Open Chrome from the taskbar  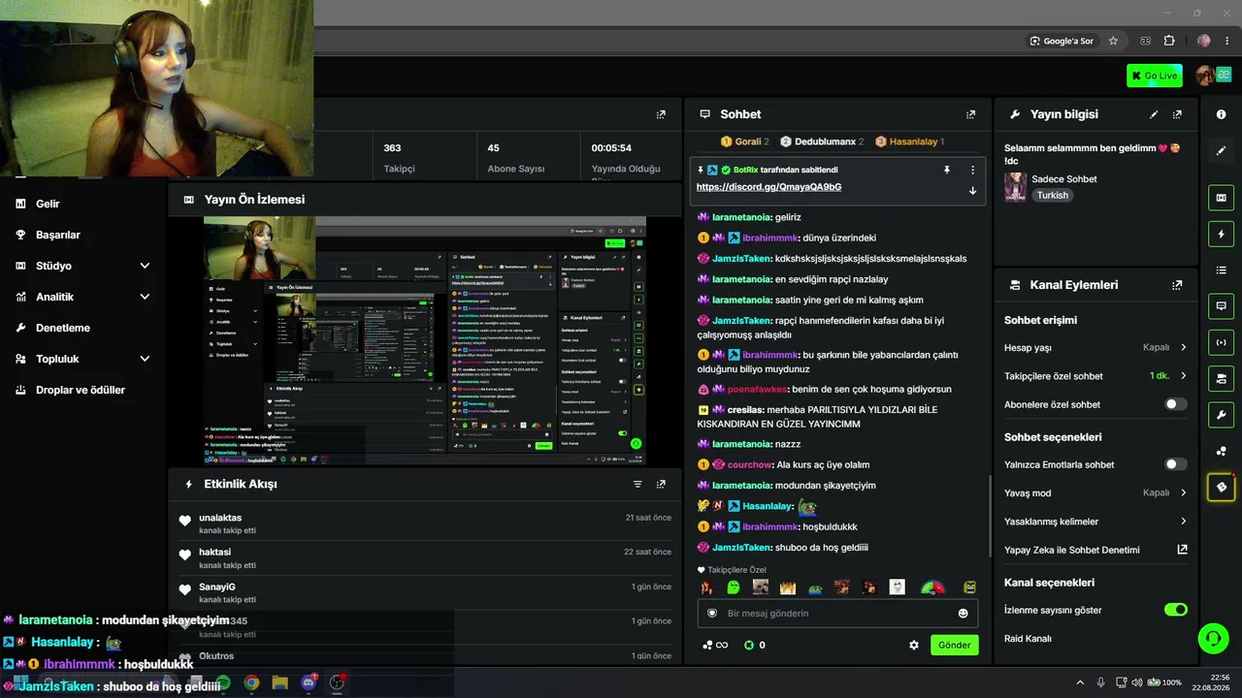[x=251, y=682]
